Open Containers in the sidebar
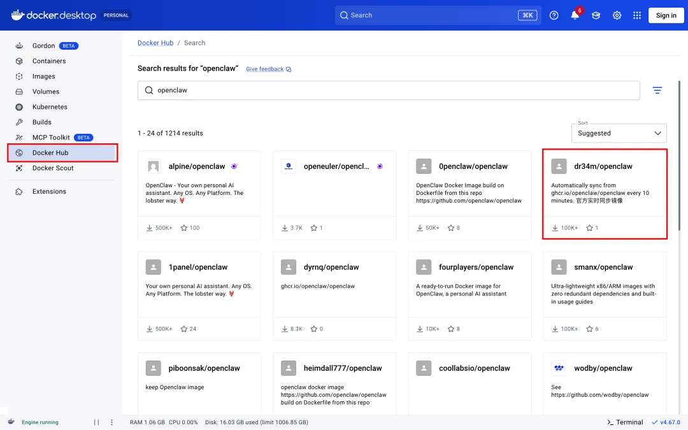 tap(61, 61)
